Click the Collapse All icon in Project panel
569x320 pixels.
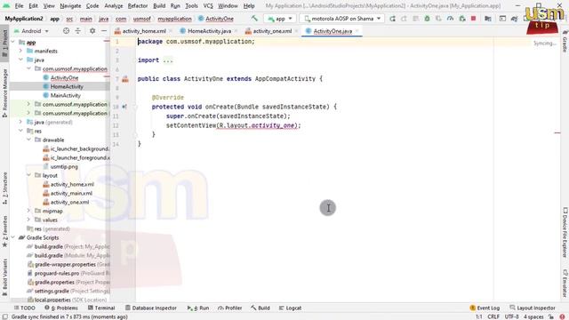pos(77,31)
